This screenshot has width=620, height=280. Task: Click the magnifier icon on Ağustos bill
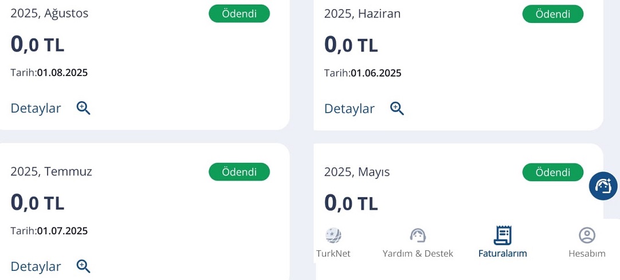point(84,108)
